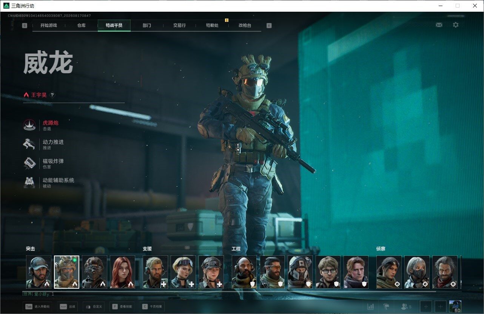The width and height of the screenshot is (484, 314).
Task: Select the 特战干员 tab
Action: point(114,26)
